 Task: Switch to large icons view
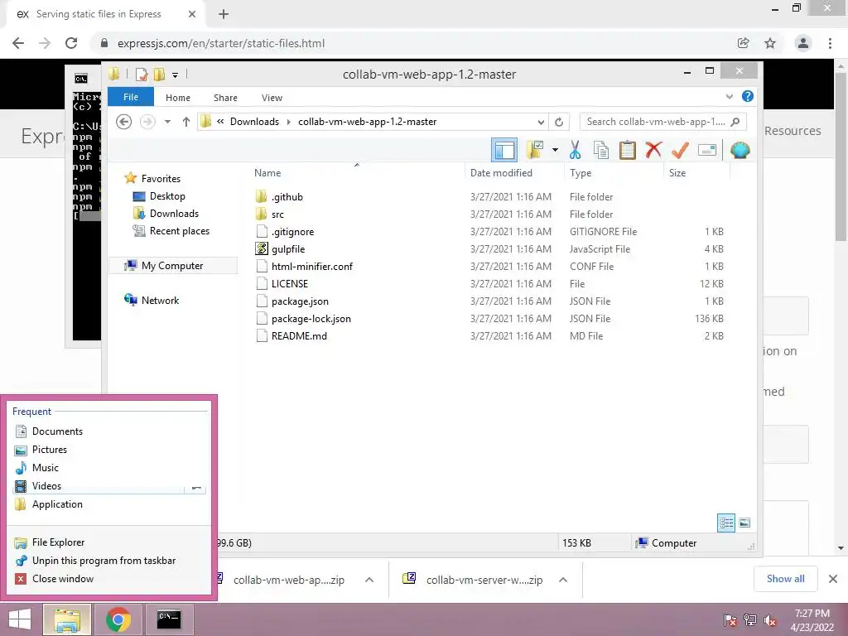point(744,523)
